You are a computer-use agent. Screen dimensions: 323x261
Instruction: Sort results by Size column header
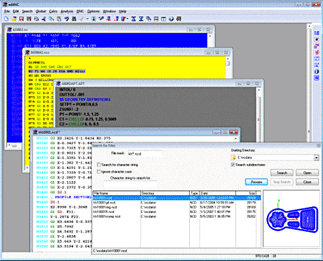tap(246, 193)
